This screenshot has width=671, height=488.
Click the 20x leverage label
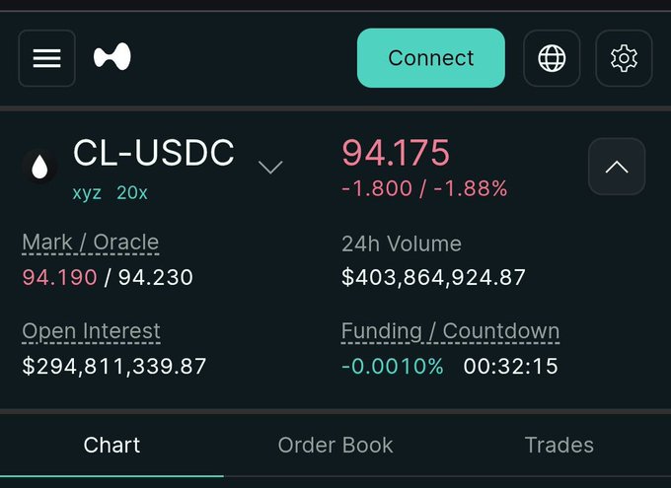(x=132, y=193)
